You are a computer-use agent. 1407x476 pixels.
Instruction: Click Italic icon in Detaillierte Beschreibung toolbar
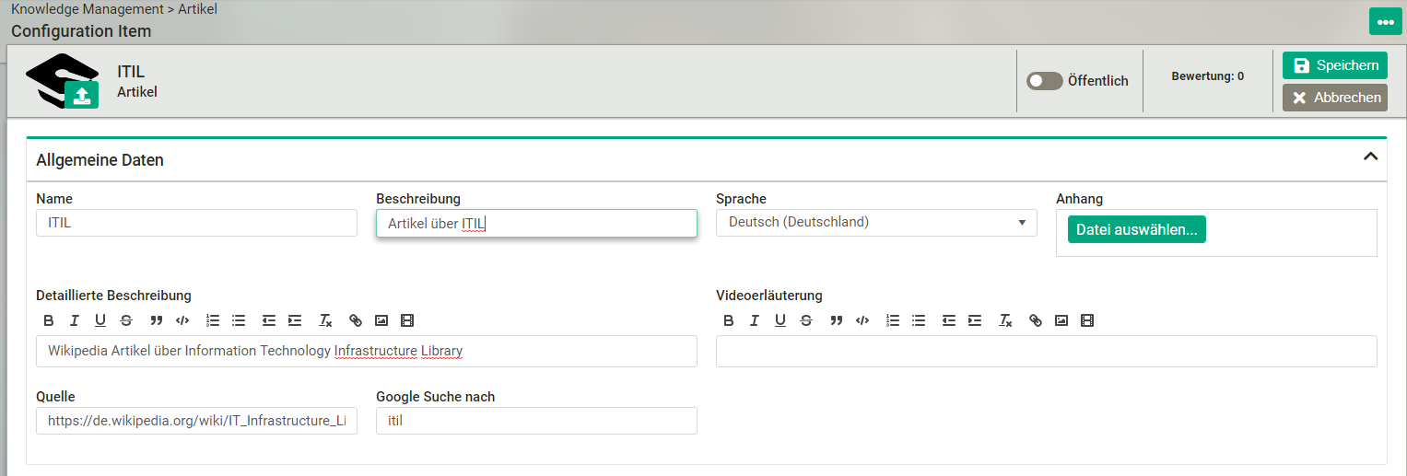(75, 320)
